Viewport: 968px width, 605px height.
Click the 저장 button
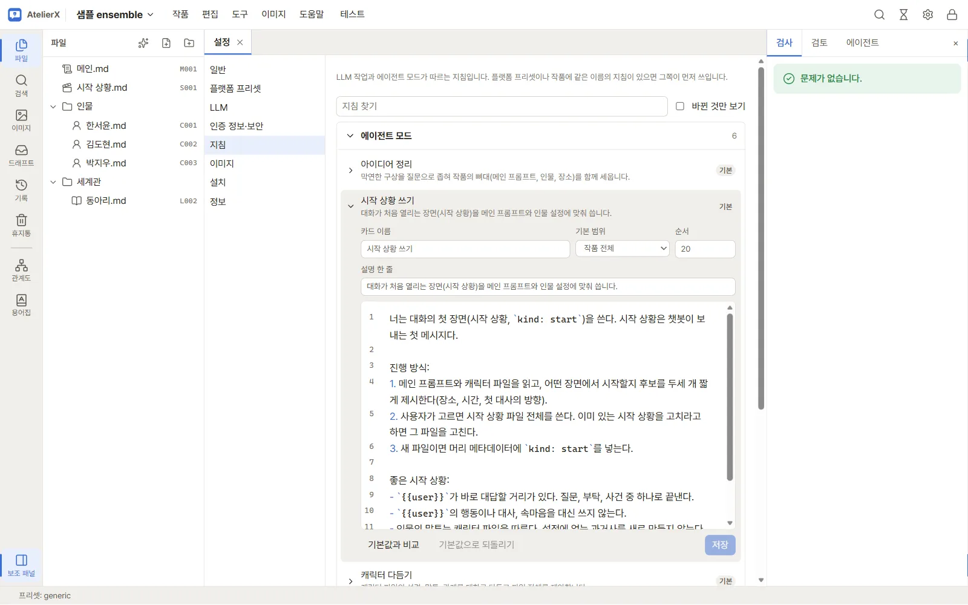tap(720, 545)
